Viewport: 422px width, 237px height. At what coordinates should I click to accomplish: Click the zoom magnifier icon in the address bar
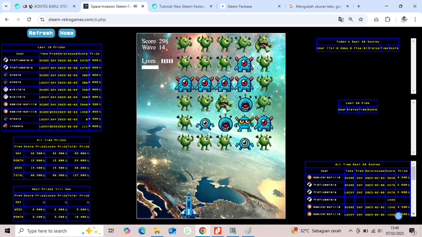pos(351,19)
